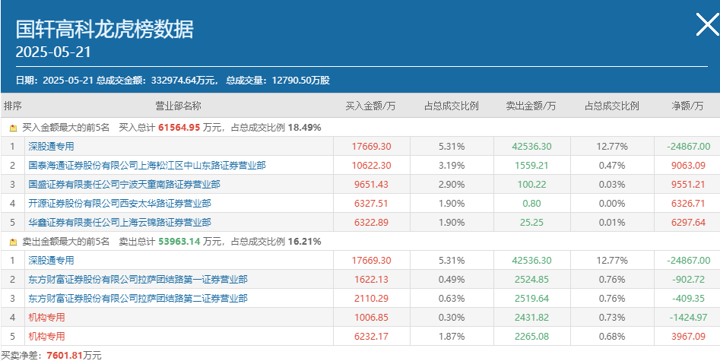Select net amount -902.72

point(688,279)
